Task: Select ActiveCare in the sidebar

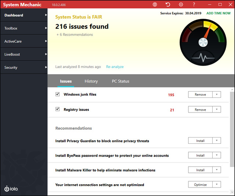Action: [23, 42]
